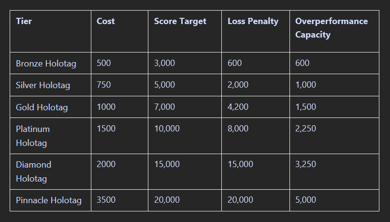Click the Gold Holotag tier name
Image resolution: width=390 pixels, height=222 pixels.
[42, 107]
